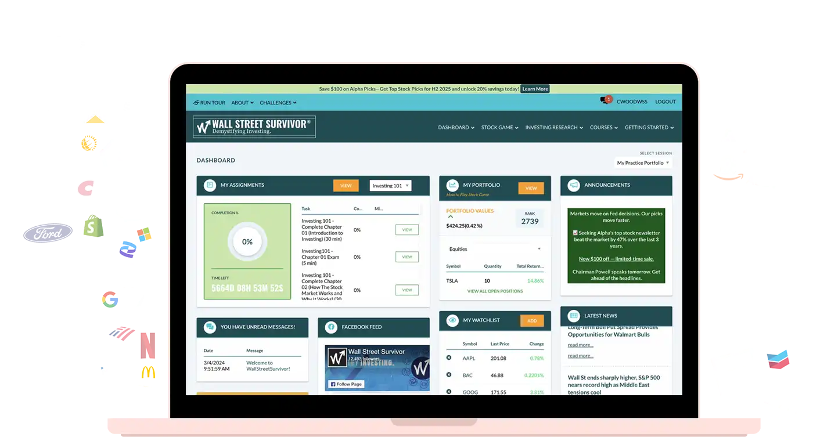Viewport: 813px width, 437px height.
Task: Click the My Assignments panel icon
Action: [209, 185]
